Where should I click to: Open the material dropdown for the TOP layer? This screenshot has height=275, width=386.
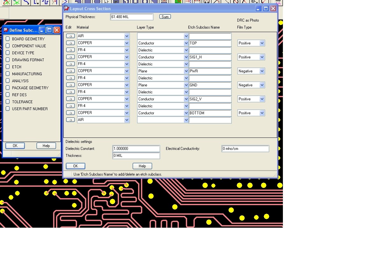pos(127,43)
